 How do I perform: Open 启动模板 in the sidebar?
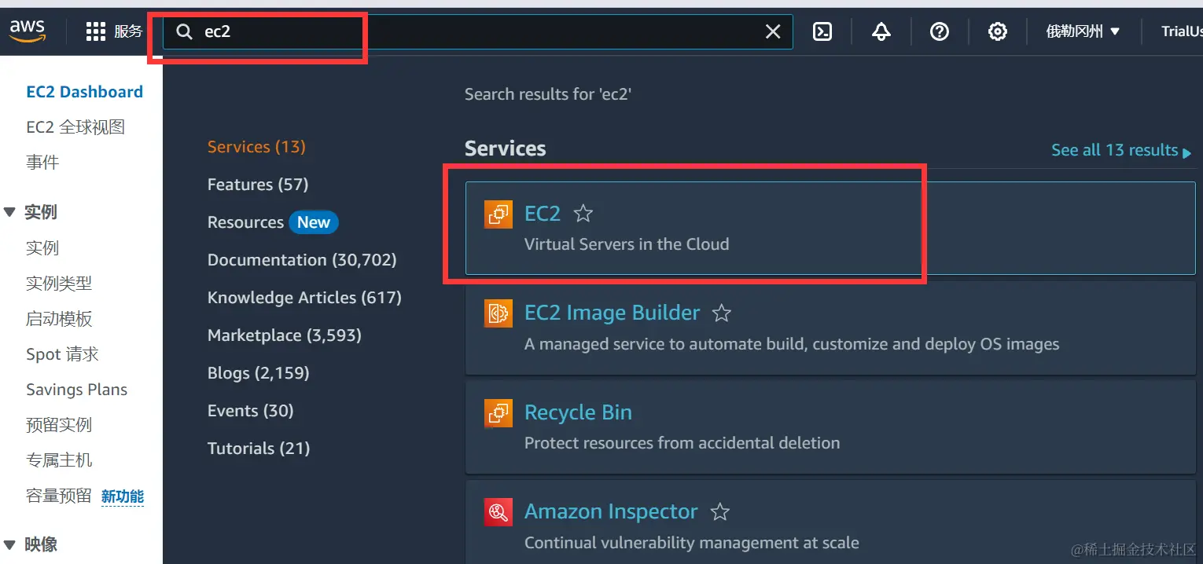pos(59,319)
